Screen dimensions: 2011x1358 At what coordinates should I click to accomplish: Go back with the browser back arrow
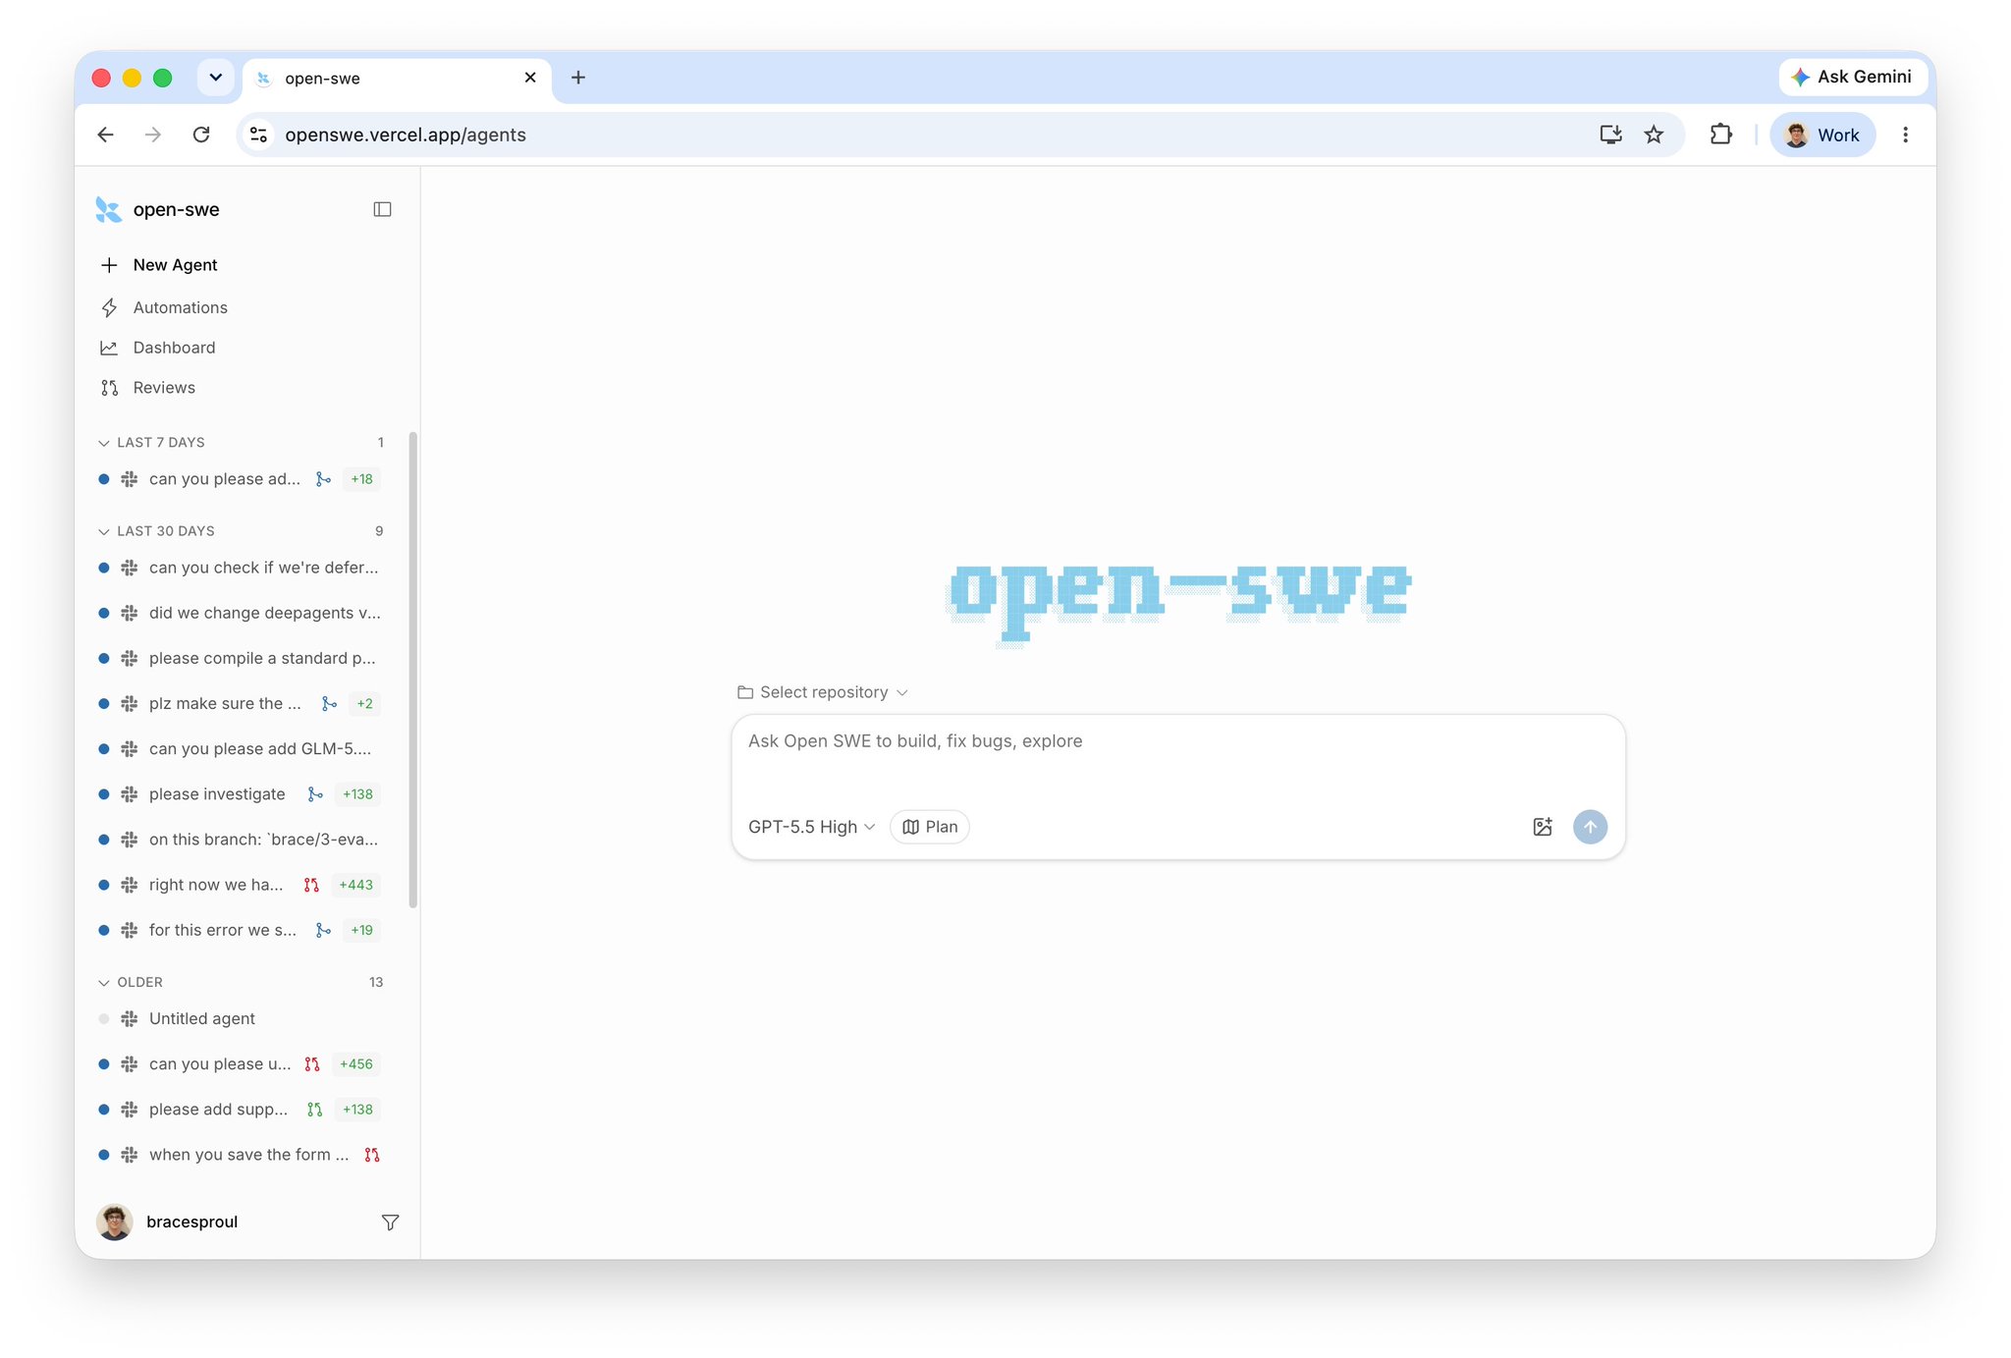[106, 135]
